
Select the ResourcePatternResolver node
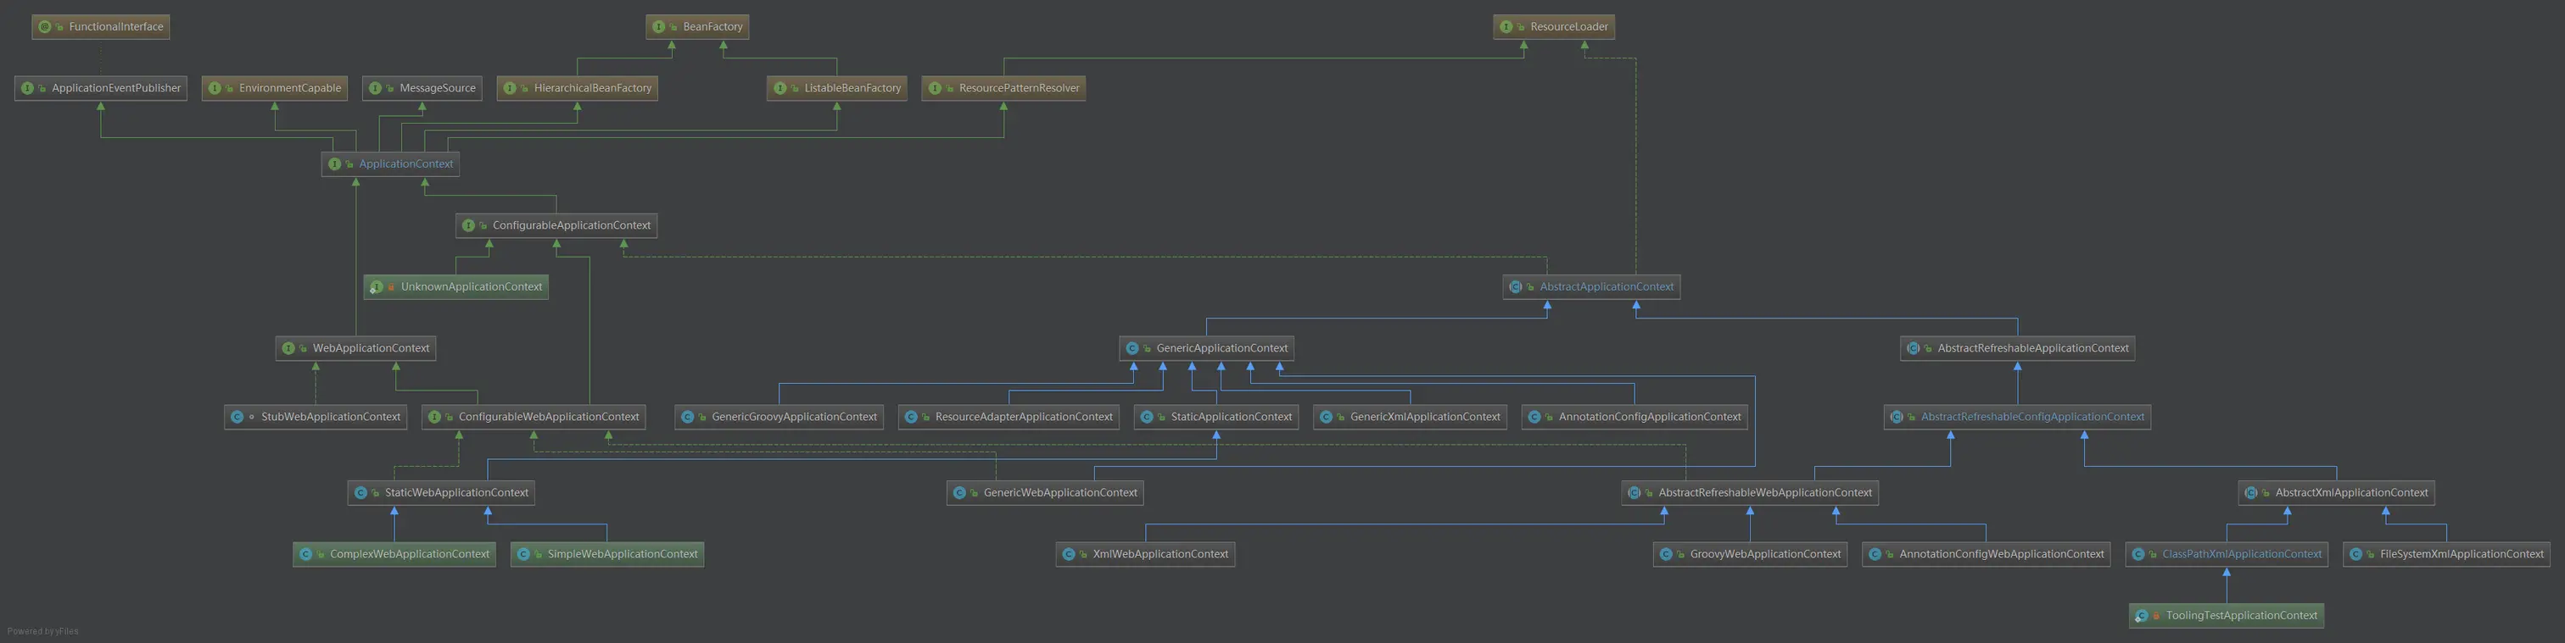(x=1003, y=88)
